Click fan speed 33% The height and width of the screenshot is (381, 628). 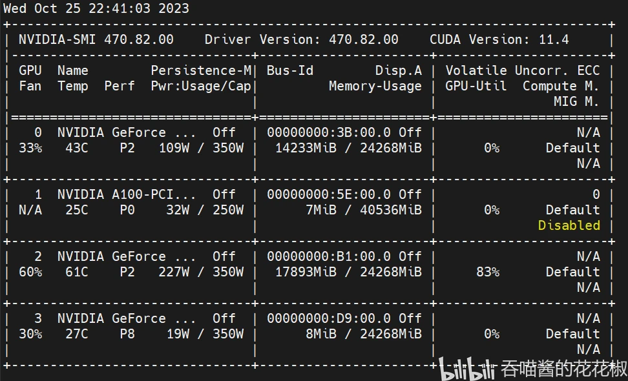click(x=30, y=148)
